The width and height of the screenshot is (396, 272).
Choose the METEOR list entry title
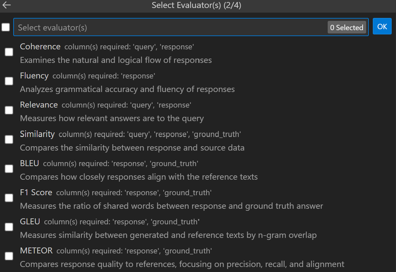tap(36, 251)
